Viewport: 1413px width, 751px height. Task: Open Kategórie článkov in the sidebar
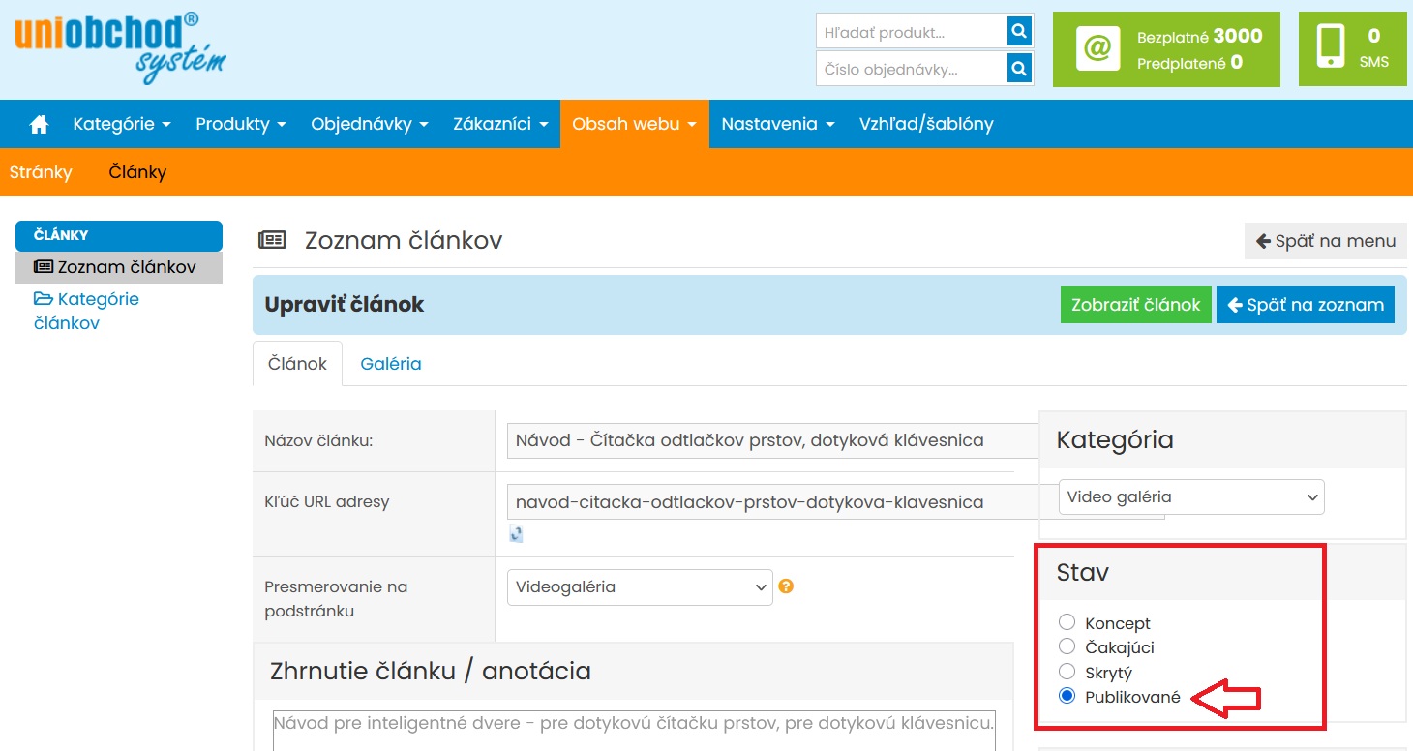tap(87, 311)
